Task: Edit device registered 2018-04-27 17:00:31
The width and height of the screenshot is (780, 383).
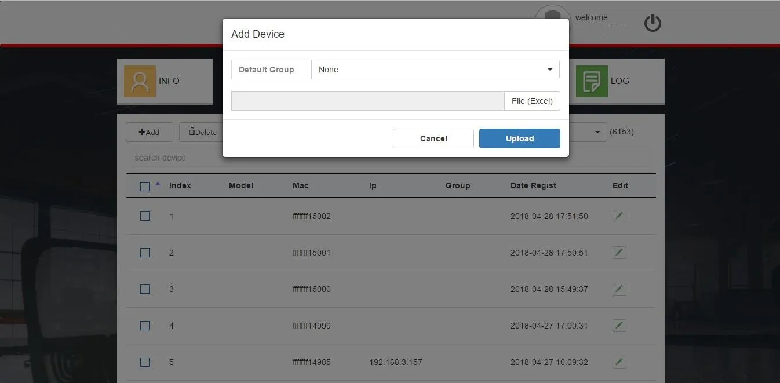Action: pyautogui.click(x=619, y=326)
